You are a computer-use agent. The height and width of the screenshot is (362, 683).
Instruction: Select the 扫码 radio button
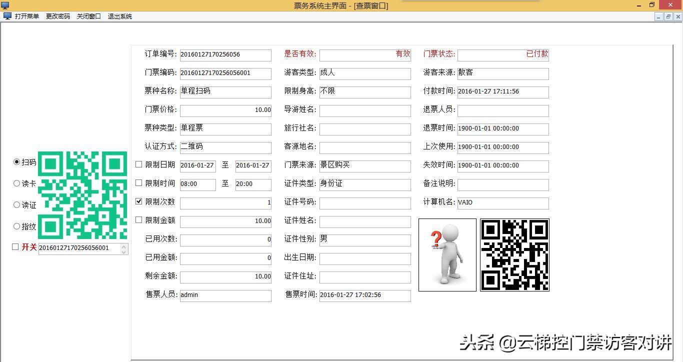point(16,162)
